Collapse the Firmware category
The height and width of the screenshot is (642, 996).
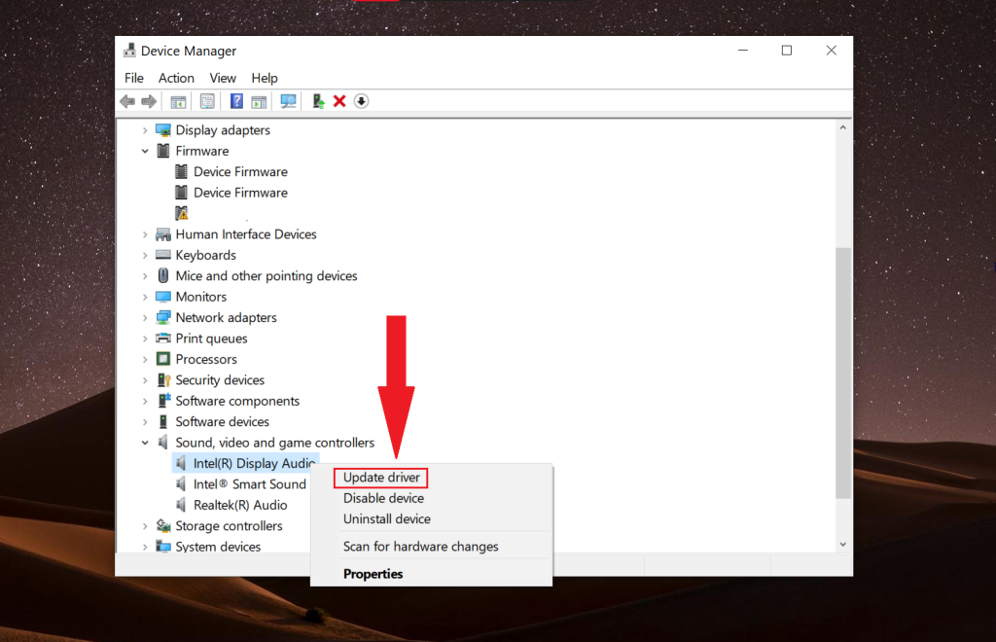[x=146, y=151]
